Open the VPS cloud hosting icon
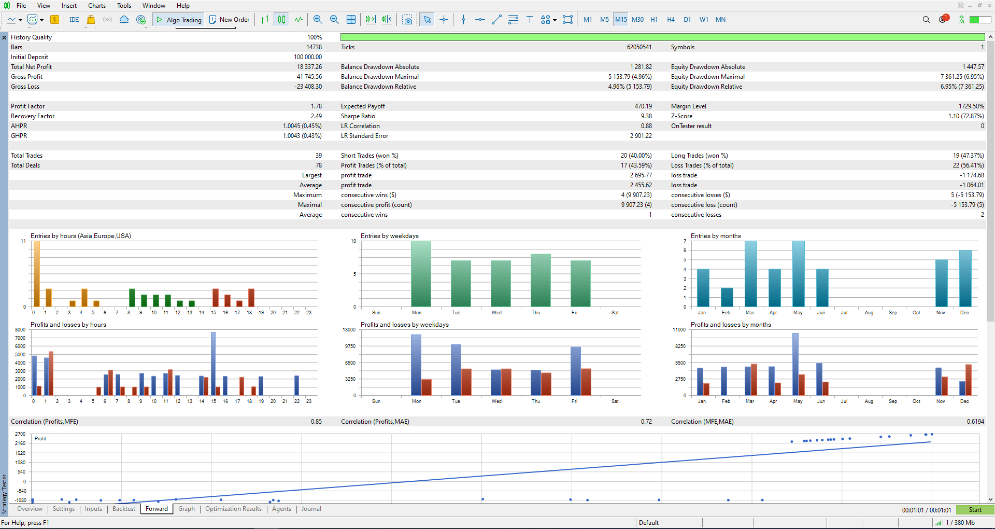This screenshot has height=529, width=995. click(x=124, y=20)
